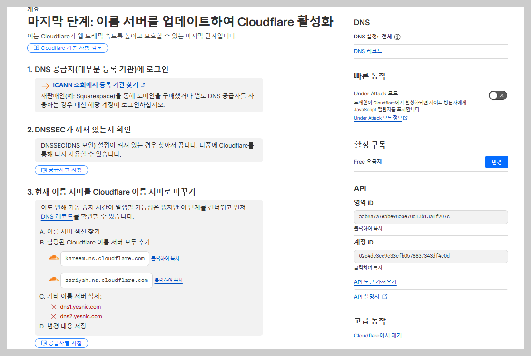Viewport: 531px width, 356px height.
Task: Open DNS 레코드 link in sidebar
Action: [x=368, y=51]
